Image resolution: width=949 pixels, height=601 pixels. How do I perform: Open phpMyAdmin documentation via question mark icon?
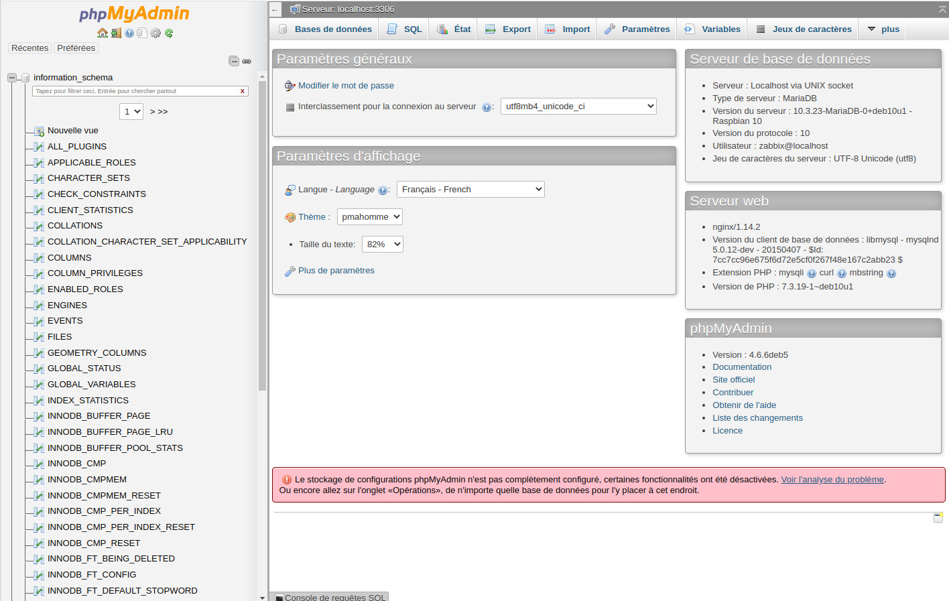129,32
